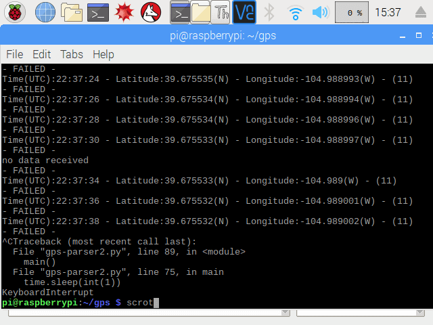Click the line with Time(UTC):22:37:28
This screenshot has height=325, width=433.
(208, 120)
